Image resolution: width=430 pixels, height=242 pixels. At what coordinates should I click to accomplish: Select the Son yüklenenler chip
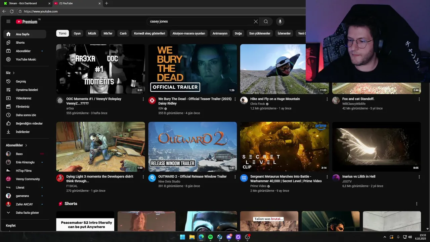(x=260, y=33)
